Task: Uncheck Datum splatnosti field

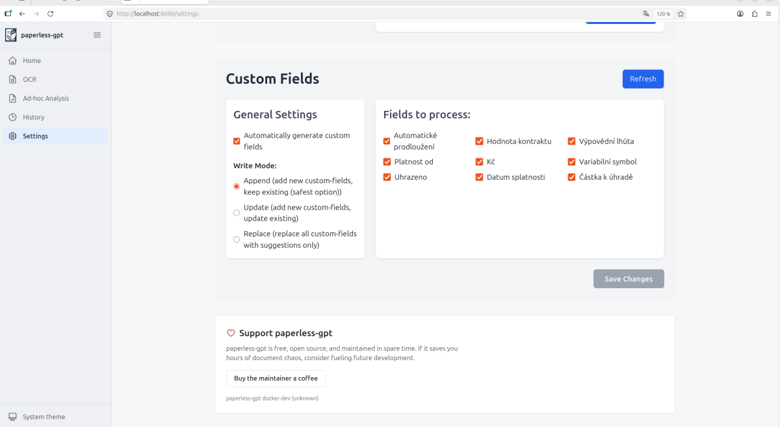Action: pos(480,177)
